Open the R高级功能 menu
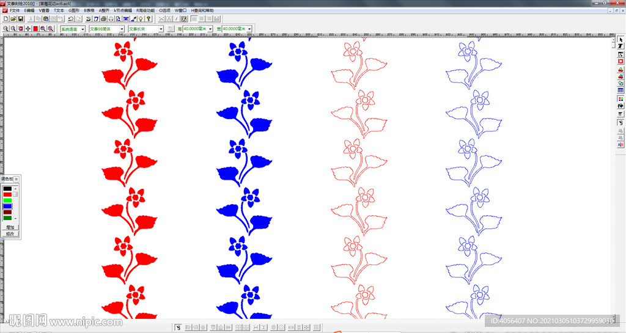The height and width of the screenshot is (333, 626). (145, 10)
